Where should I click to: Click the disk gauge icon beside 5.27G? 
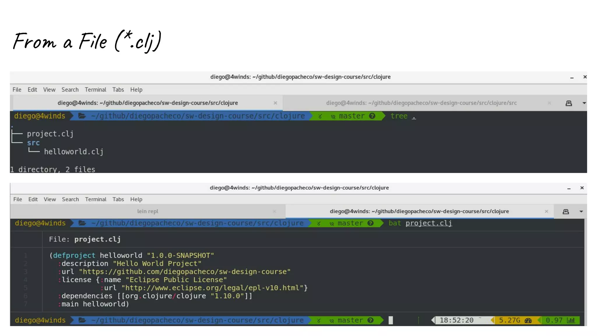[528, 321]
